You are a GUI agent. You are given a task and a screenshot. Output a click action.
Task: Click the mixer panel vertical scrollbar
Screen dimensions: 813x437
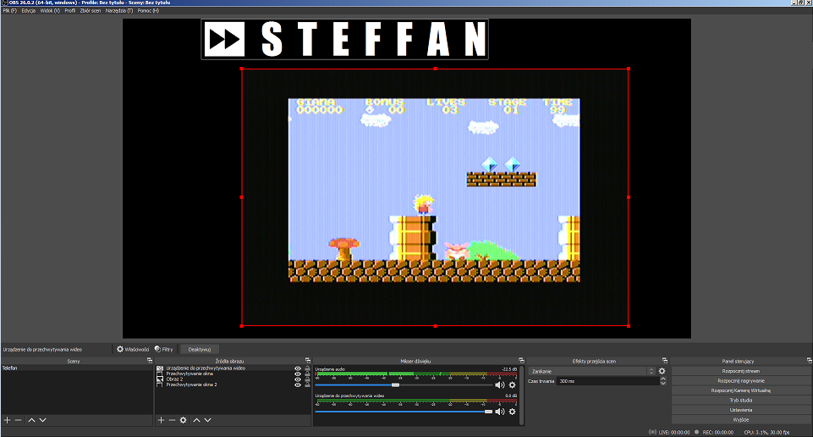[x=521, y=395]
